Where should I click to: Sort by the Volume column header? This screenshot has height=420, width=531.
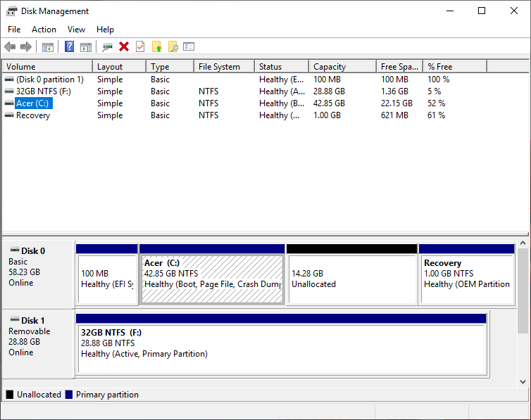47,67
